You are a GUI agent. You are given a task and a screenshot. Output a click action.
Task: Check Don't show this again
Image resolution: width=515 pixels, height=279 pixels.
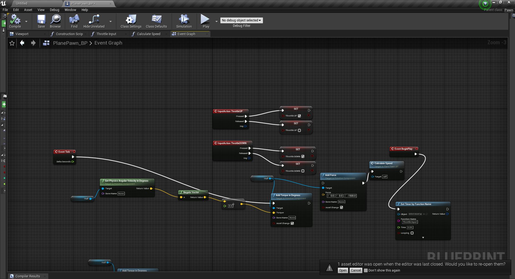pyautogui.click(x=366, y=270)
